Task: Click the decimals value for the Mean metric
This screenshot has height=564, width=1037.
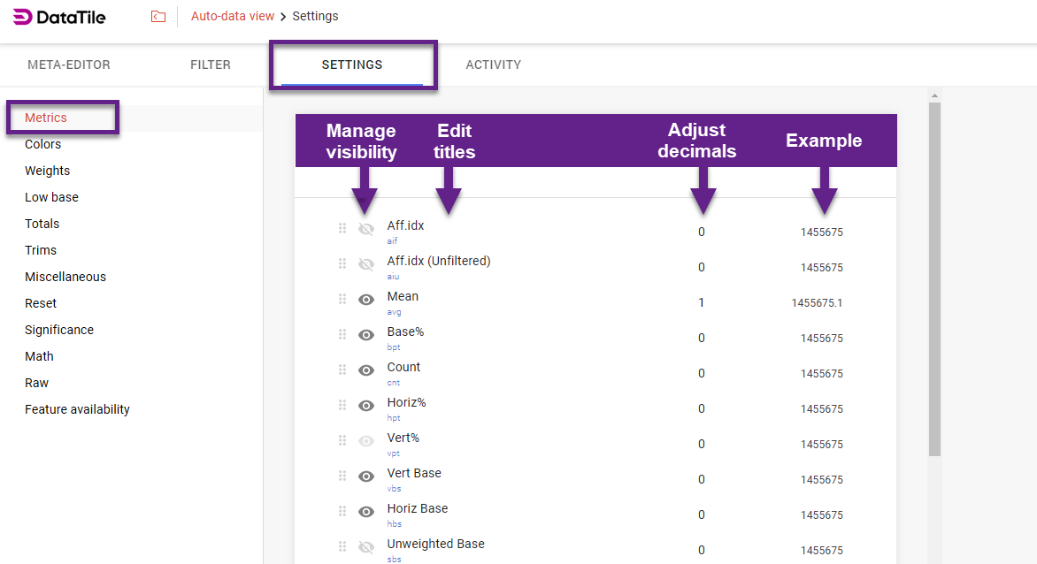Action: [x=702, y=303]
